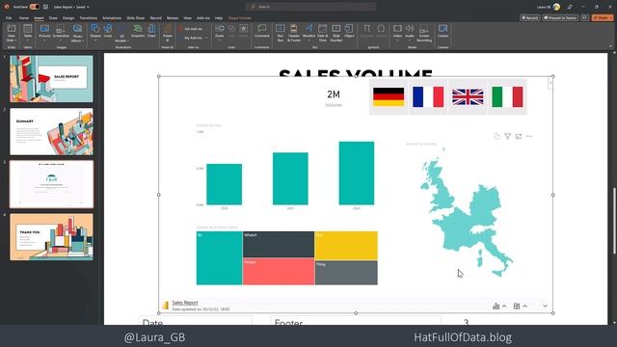Click the focus mode icon on map visual
617x347 pixels.
[x=519, y=136]
